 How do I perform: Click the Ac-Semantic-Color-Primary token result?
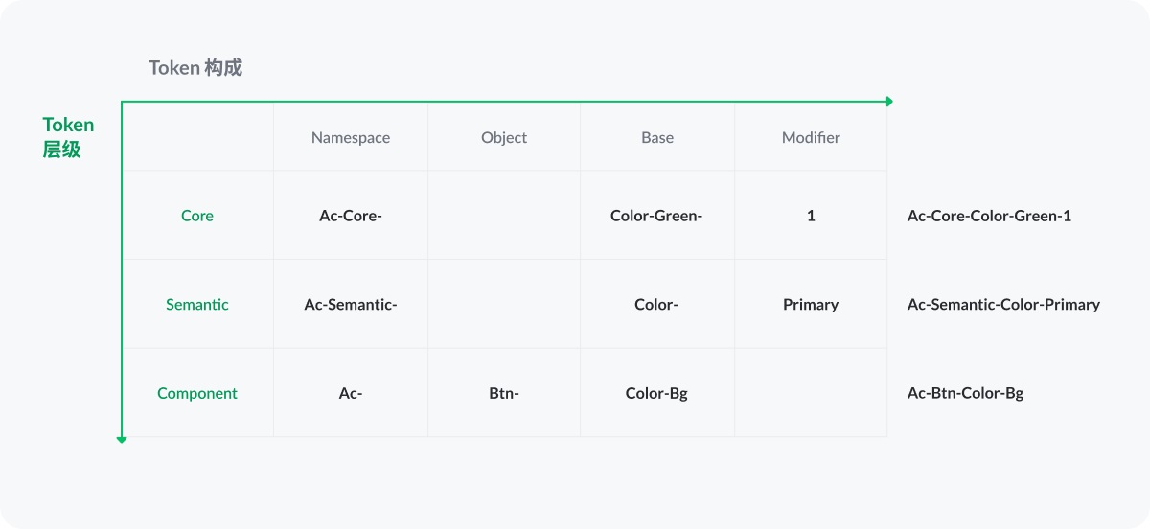[1003, 304]
